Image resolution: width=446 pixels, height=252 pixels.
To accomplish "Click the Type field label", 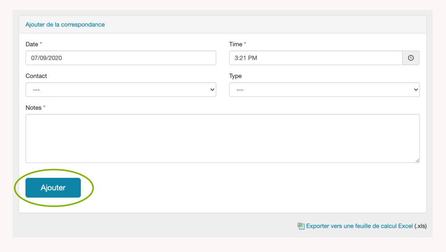I will pyautogui.click(x=235, y=76).
